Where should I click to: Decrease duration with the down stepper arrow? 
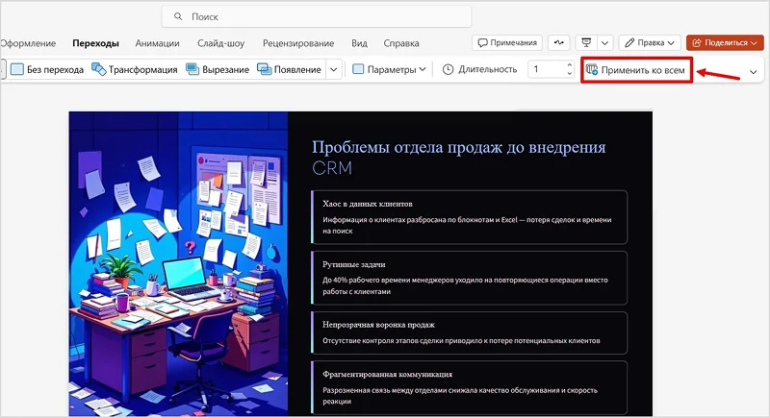pyautogui.click(x=570, y=73)
